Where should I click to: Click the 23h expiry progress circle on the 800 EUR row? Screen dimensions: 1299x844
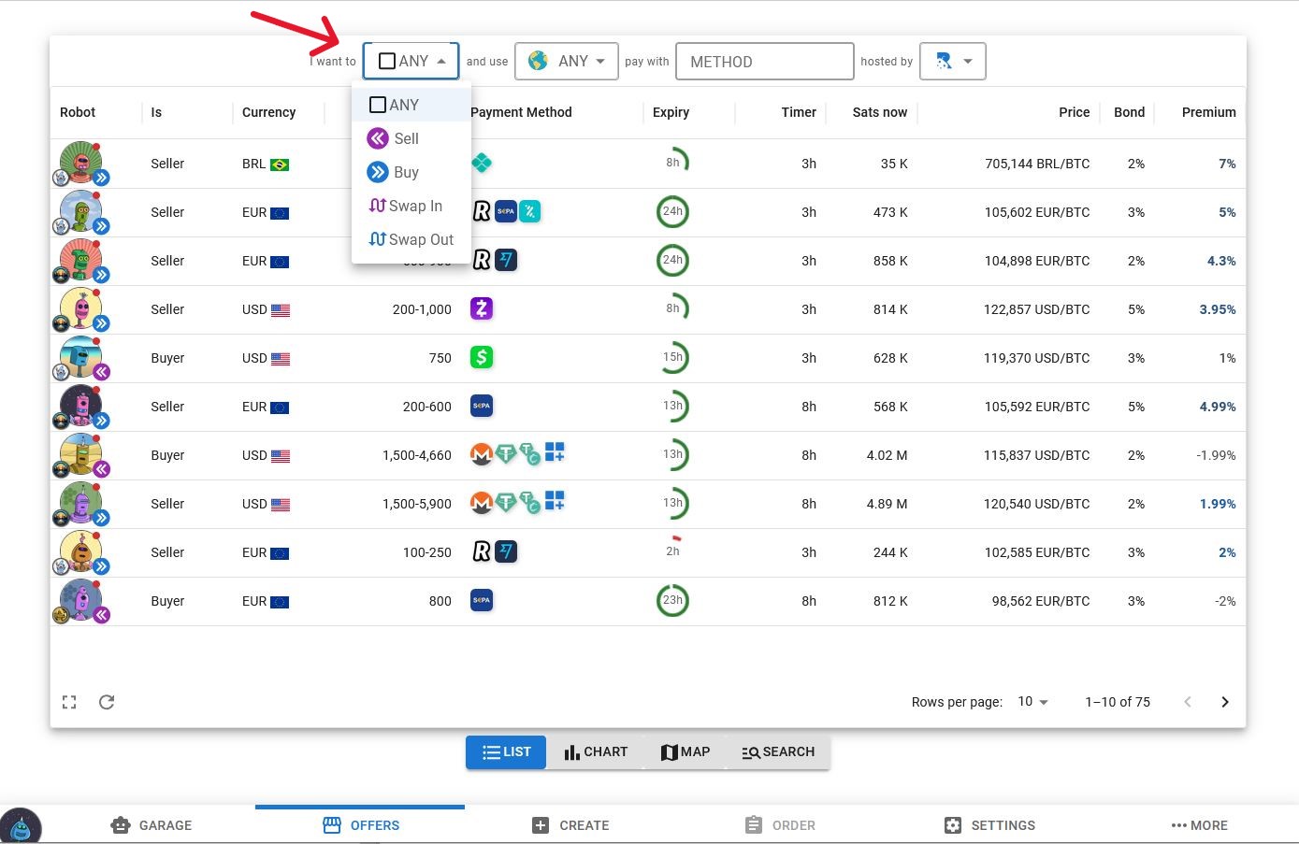click(673, 601)
